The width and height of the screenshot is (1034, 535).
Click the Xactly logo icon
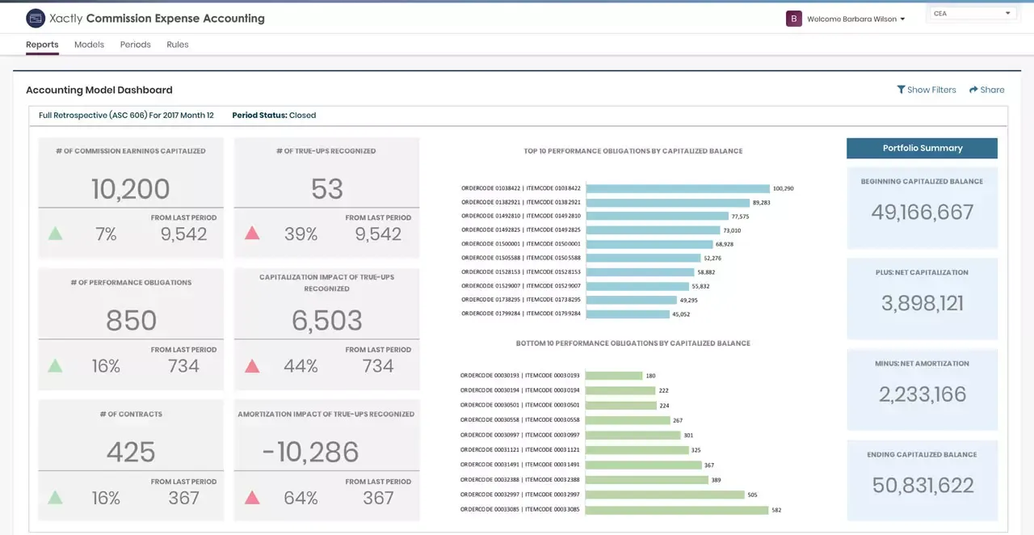pyautogui.click(x=36, y=18)
